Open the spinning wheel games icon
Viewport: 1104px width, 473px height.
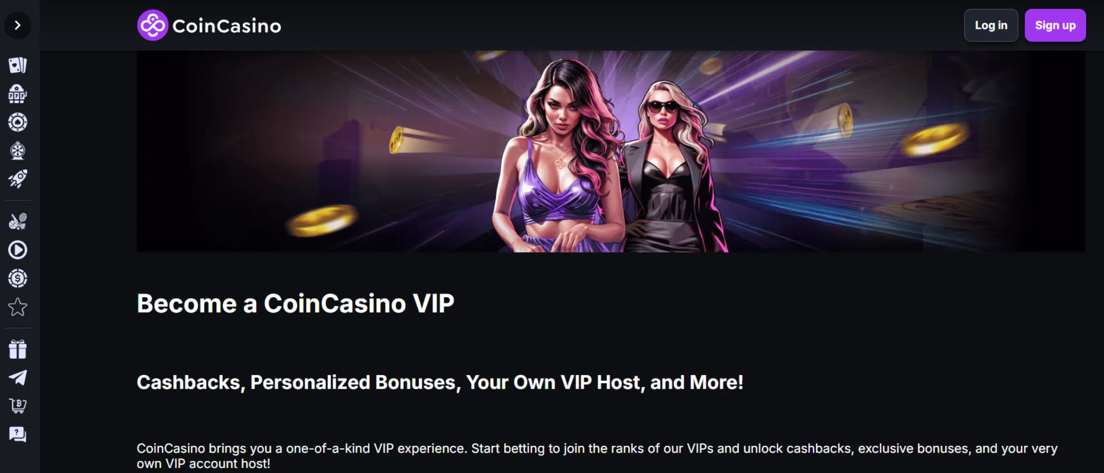pos(18,151)
